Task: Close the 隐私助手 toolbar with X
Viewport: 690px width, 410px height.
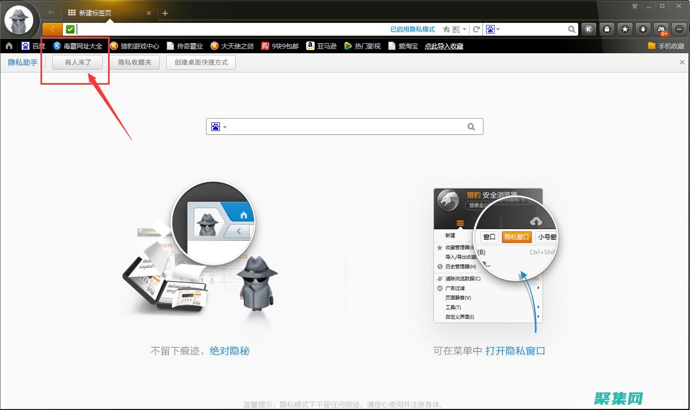Action: pyautogui.click(x=682, y=62)
